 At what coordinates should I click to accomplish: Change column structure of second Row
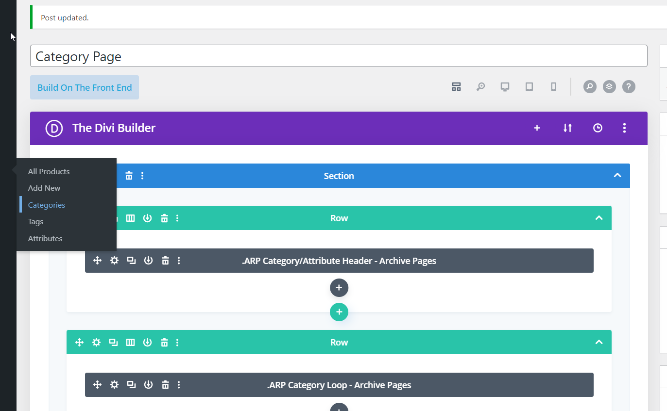(x=130, y=343)
